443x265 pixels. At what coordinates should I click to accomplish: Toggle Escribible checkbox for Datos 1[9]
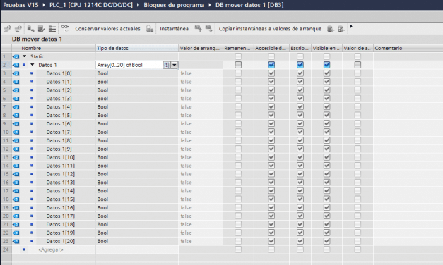300,149
